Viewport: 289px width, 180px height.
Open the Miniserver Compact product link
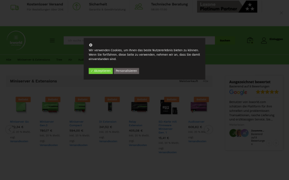[x=76, y=123]
